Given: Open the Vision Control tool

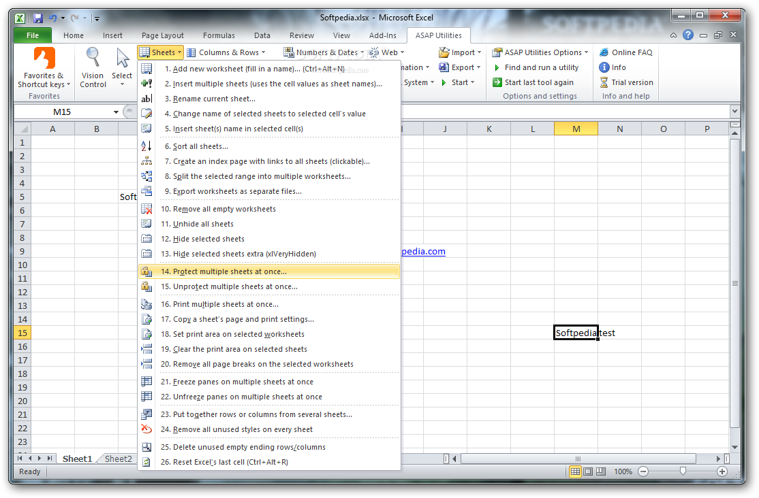Looking at the screenshot, I should pyautogui.click(x=93, y=67).
